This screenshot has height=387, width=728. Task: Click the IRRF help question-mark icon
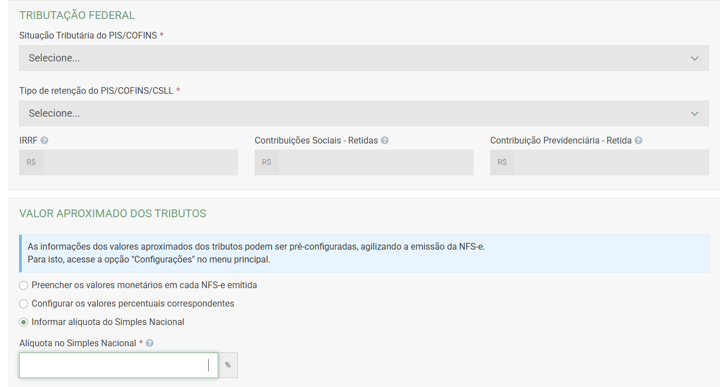tap(44, 141)
